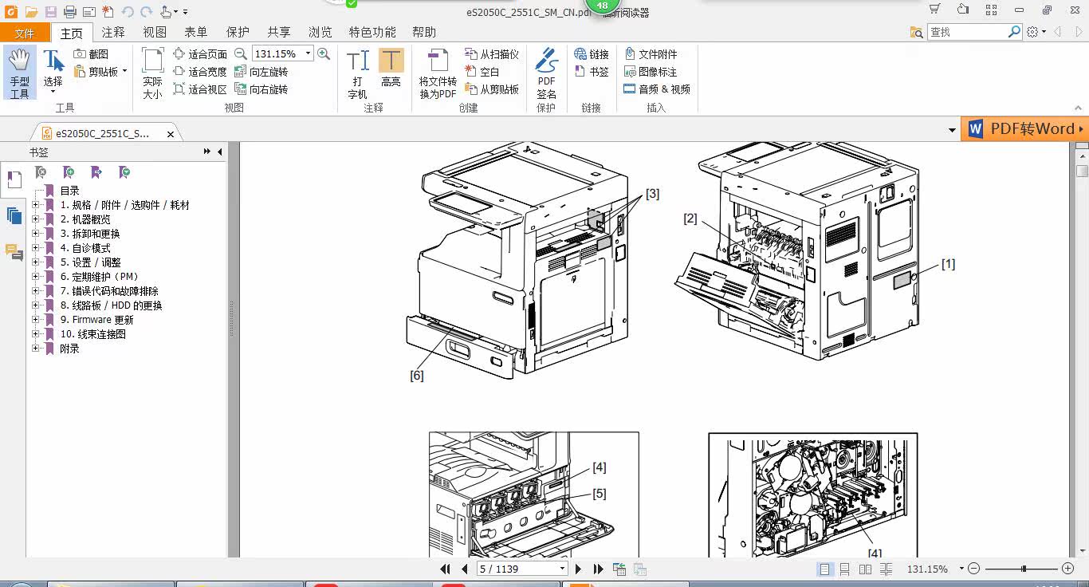
Task: Open the Convert File to PDF tool
Action: pyautogui.click(x=438, y=72)
